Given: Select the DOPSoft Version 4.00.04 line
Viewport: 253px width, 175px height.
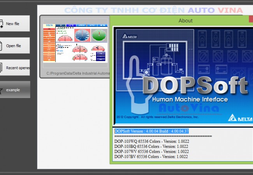Looking at the screenshot, I should point(151,131).
